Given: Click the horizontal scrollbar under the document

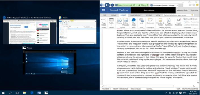Looking at the screenshot, I should point(139,86).
